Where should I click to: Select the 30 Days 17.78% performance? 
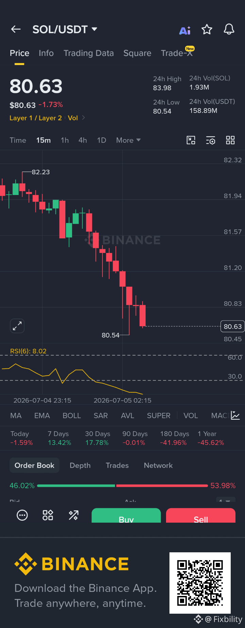pos(98,438)
